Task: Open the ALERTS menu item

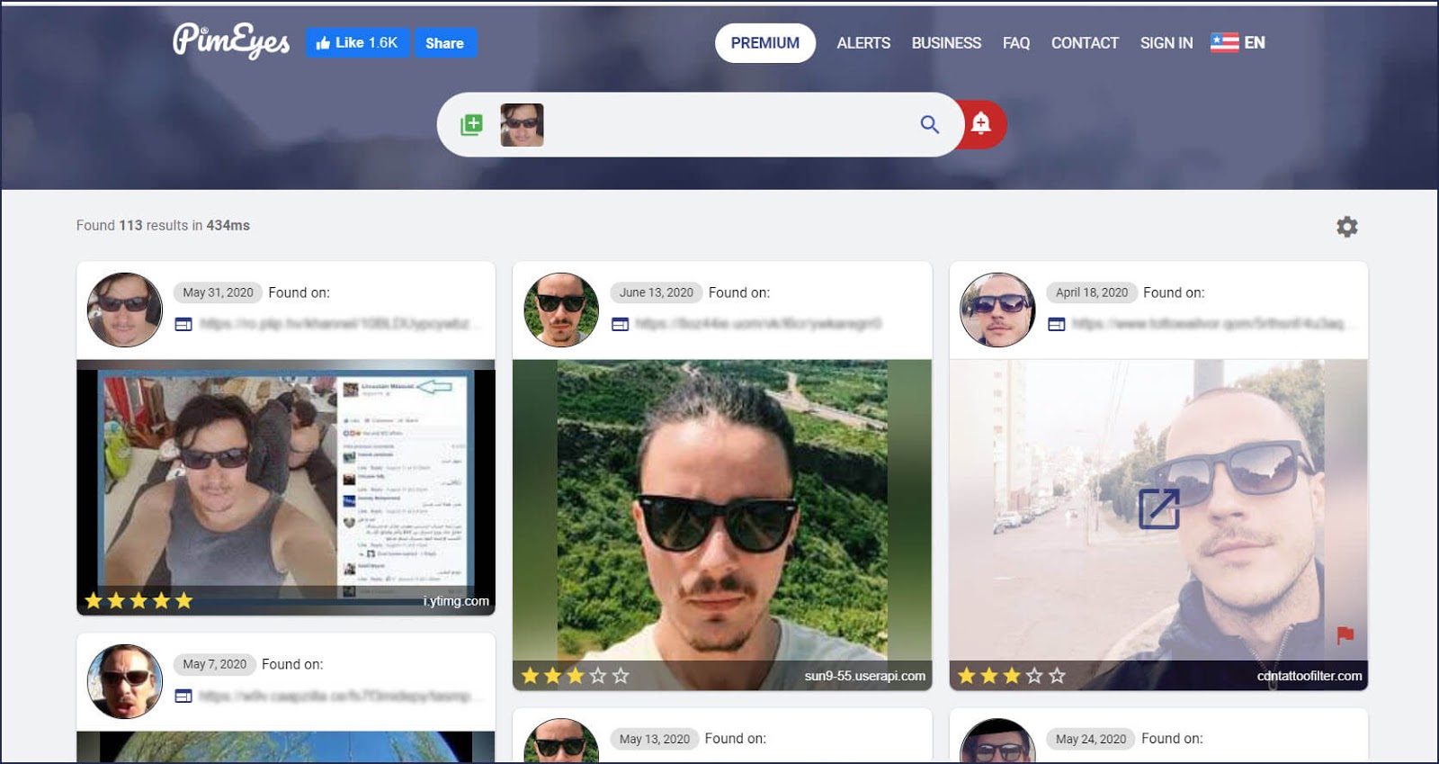Action: coord(863,43)
